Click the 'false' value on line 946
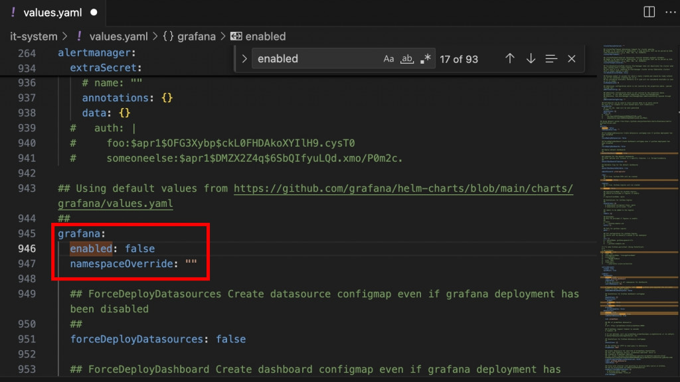 coord(139,249)
